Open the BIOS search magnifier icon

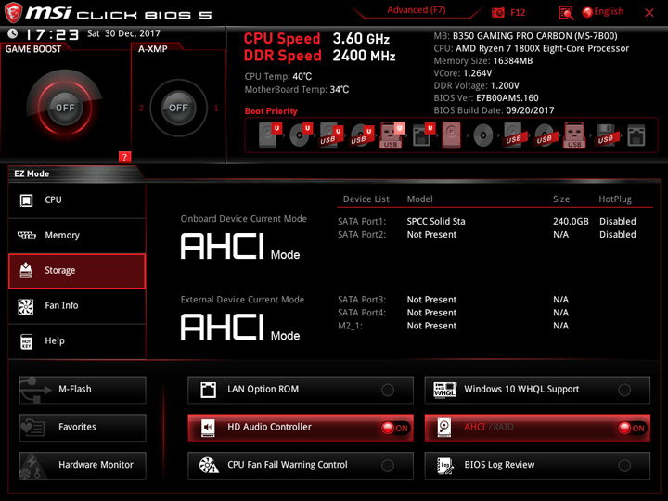(566, 13)
